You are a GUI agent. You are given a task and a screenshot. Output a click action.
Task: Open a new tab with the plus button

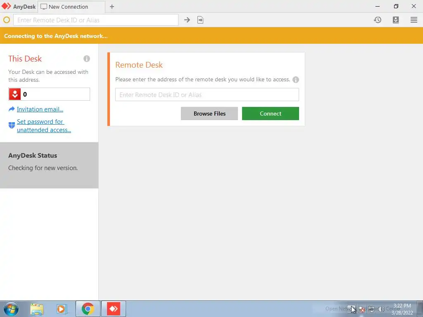112,7
